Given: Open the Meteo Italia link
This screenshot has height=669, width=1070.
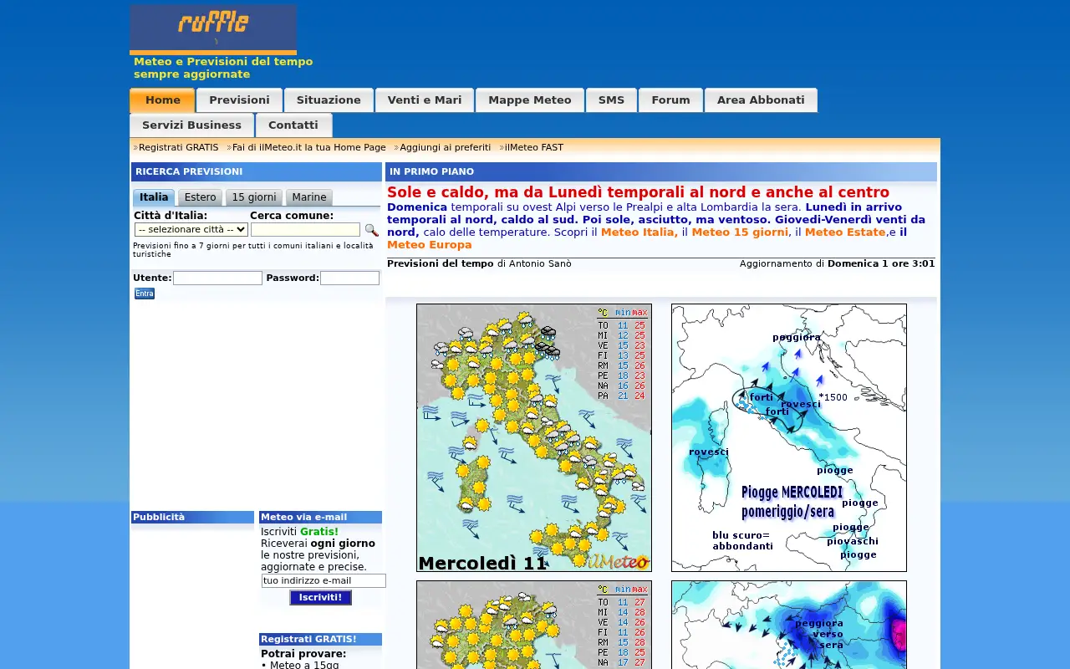Looking at the screenshot, I should point(639,232).
